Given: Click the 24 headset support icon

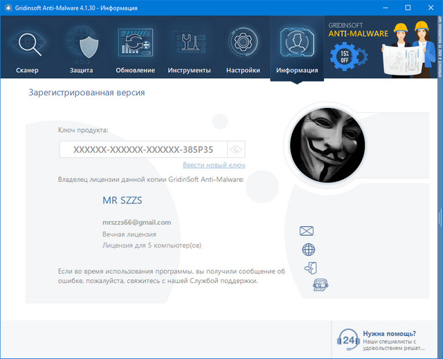Looking at the screenshot, I should click(348, 340).
